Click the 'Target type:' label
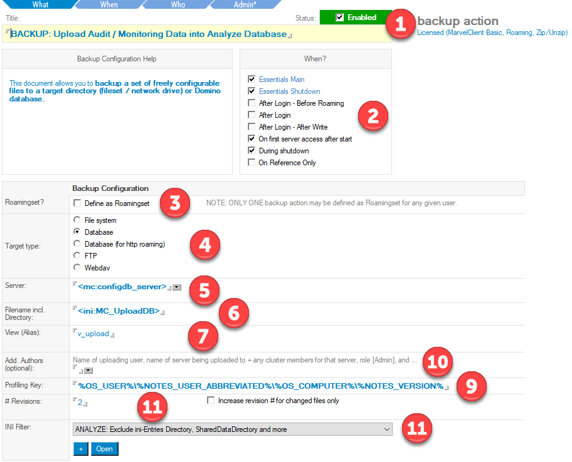The image size is (572, 462). 23,246
